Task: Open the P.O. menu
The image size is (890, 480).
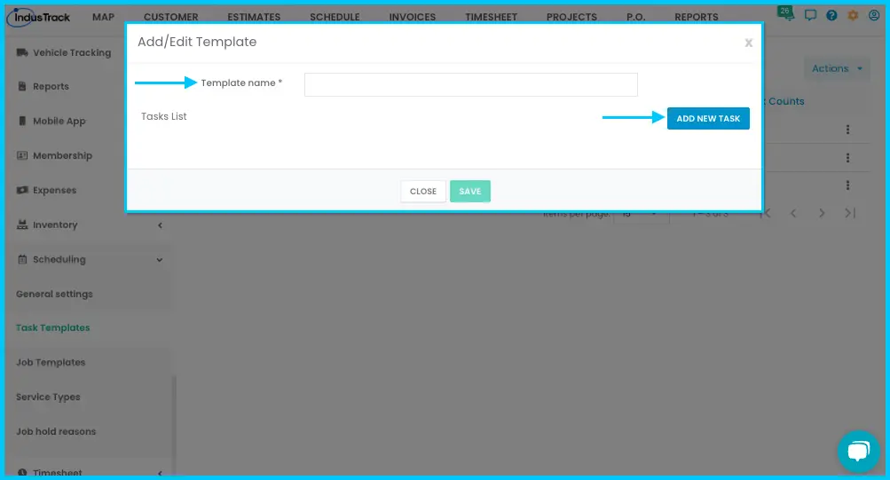Action: coord(635,17)
